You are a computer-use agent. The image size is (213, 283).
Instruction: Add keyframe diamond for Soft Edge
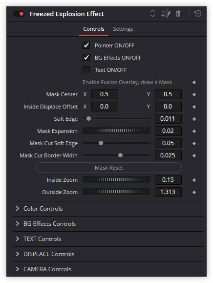[x=194, y=119]
